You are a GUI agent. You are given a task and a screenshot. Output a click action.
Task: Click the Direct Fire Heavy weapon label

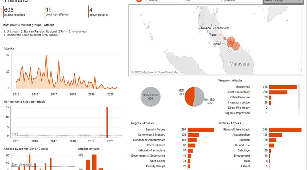239,108
